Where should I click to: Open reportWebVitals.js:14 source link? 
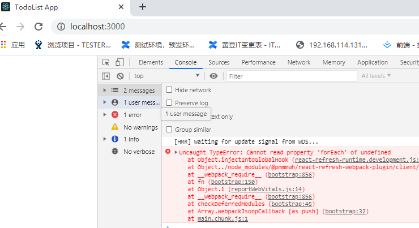click(267, 189)
